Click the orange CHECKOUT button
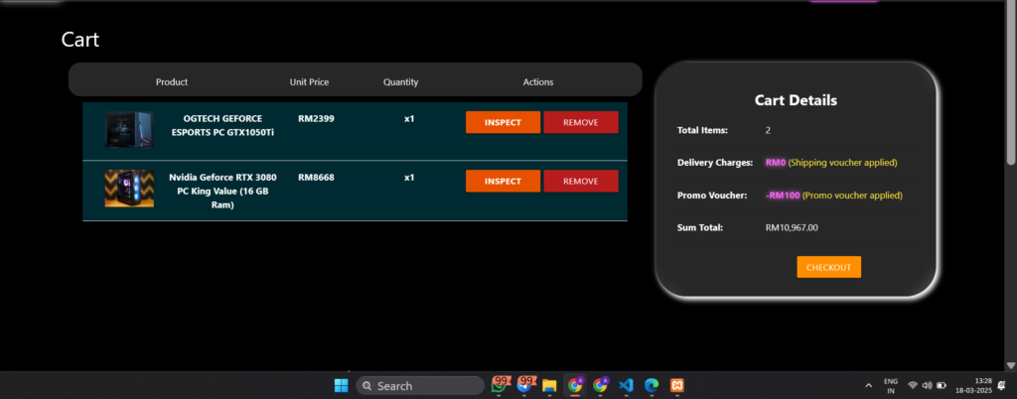Screen dimensions: 1017x399 [829, 268]
